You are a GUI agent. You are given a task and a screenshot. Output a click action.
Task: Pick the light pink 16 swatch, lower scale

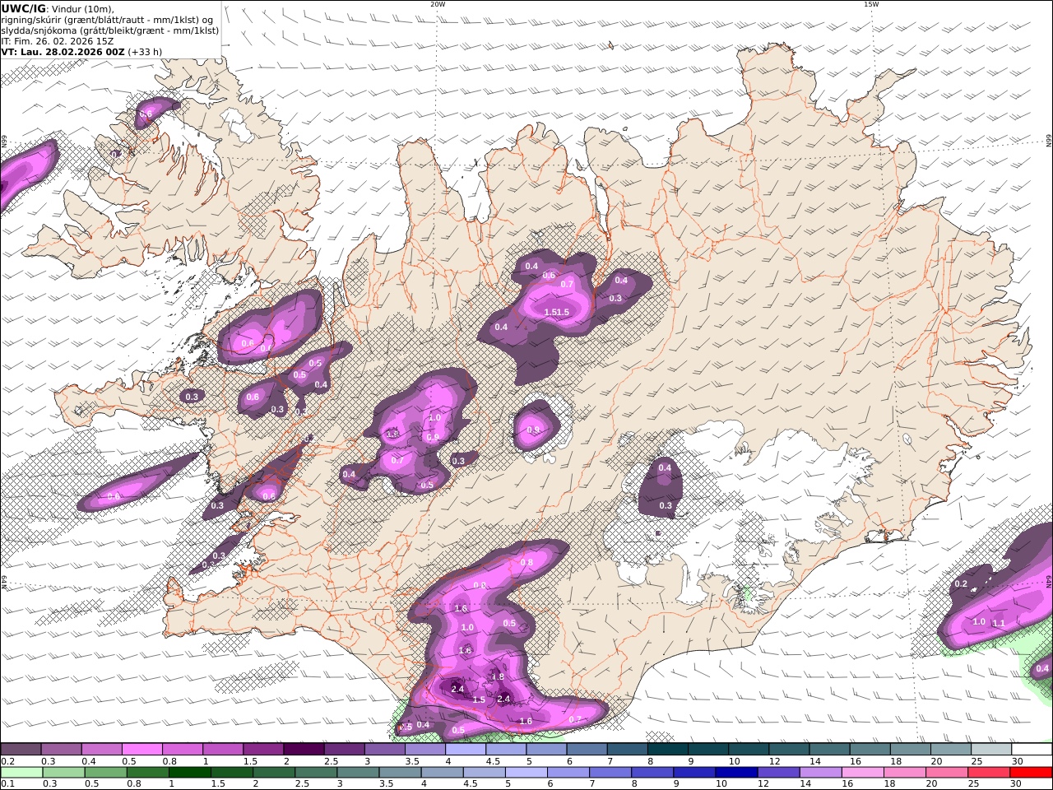coord(861,772)
